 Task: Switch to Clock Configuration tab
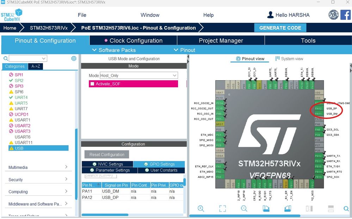pos(133,40)
